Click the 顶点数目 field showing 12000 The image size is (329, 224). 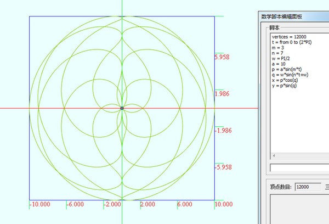[x=308, y=187]
